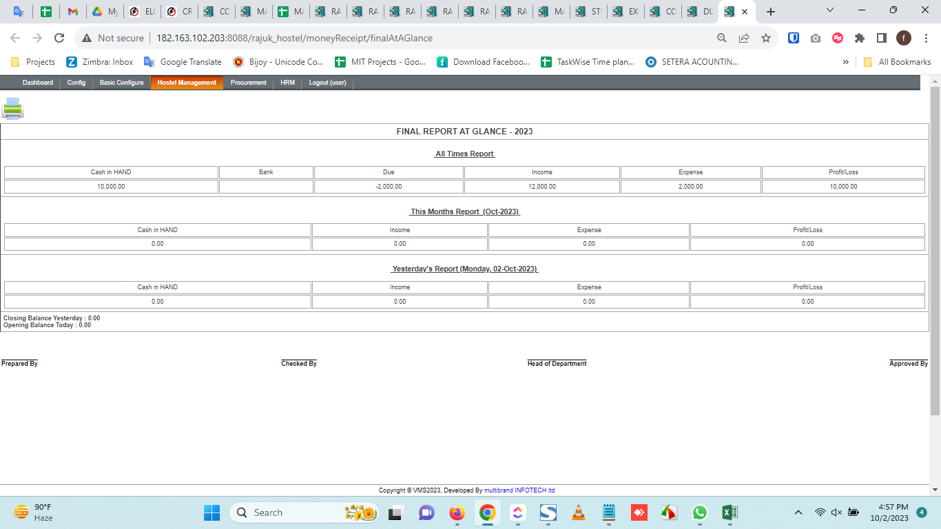Open the Procurement menu
941x529 pixels.
click(248, 83)
